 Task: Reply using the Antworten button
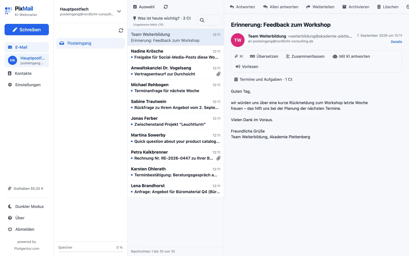[x=242, y=7]
